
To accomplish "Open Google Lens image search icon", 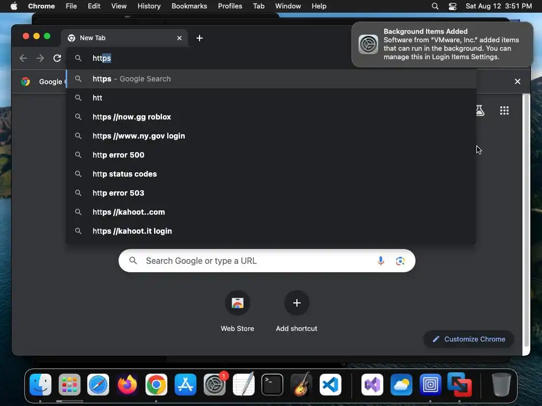I will pyautogui.click(x=400, y=261).
